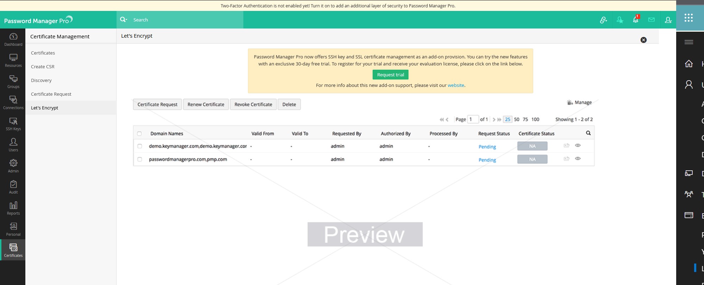Set page size to 25
The height and width of the screenshot is (285, 704).
point(507,119)
